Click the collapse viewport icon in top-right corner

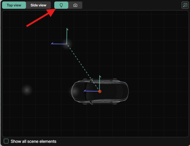click(x=185, y=5)
